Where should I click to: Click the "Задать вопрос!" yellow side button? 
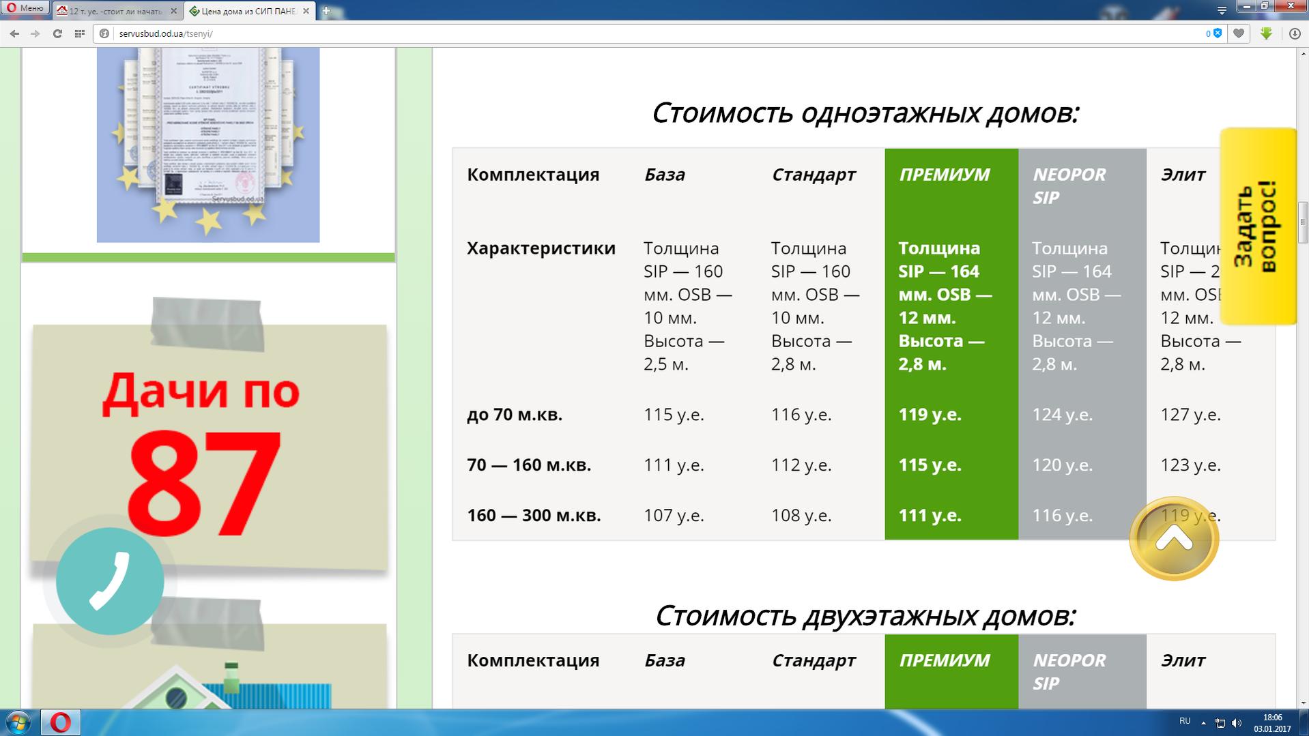tap(1258, 226)
